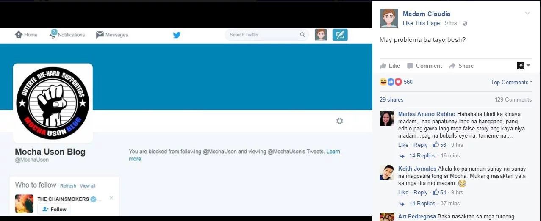Open Twitter profile avatar menu
This screenshot has width=541, height=221.
coord(321,35)
